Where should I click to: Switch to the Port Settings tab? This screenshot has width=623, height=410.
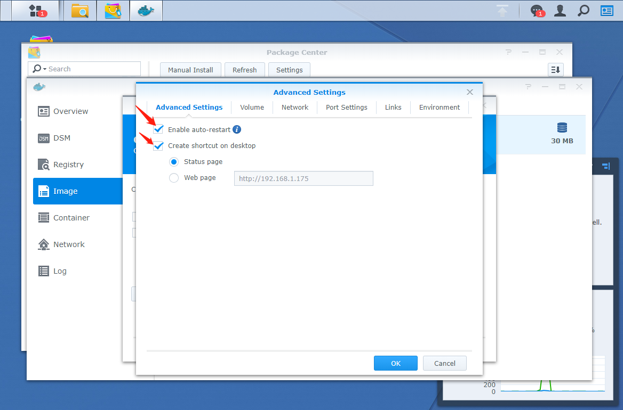(347, 107)
